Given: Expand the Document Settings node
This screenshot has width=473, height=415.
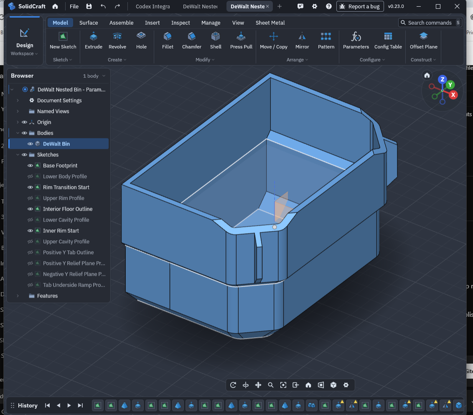Looking at the screenshot, I should pos(18,100).
